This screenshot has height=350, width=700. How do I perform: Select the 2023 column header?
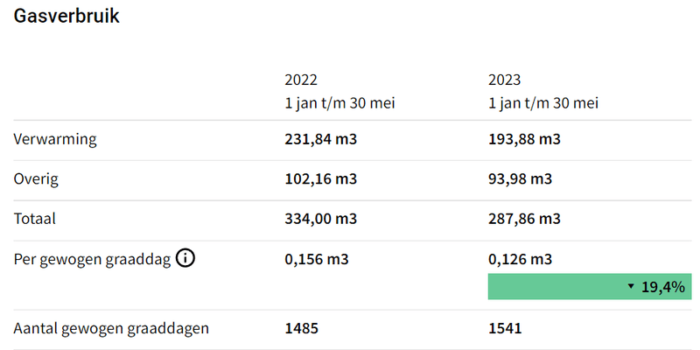[505, 80]
